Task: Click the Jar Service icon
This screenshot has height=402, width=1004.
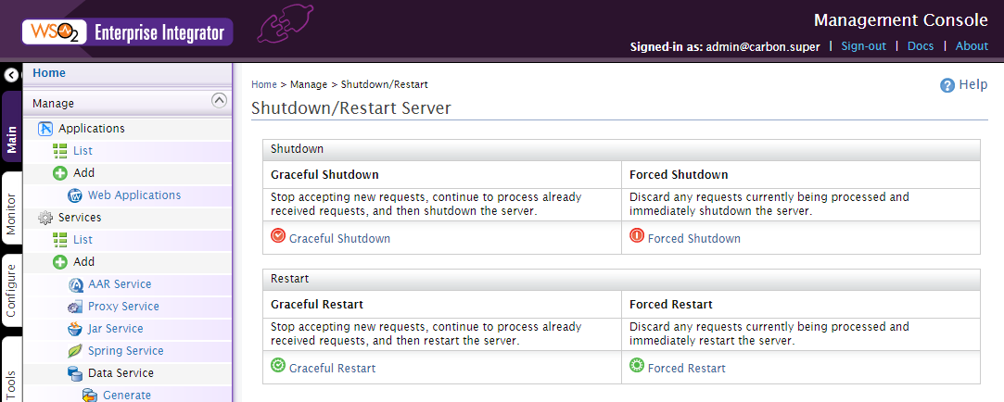Action: pyautogui.click(x=75, y=329)
